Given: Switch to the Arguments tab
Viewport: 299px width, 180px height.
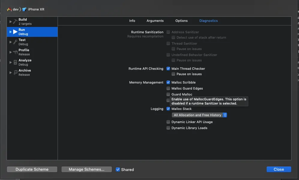Looking at the screenshot, I should (155, 21).
